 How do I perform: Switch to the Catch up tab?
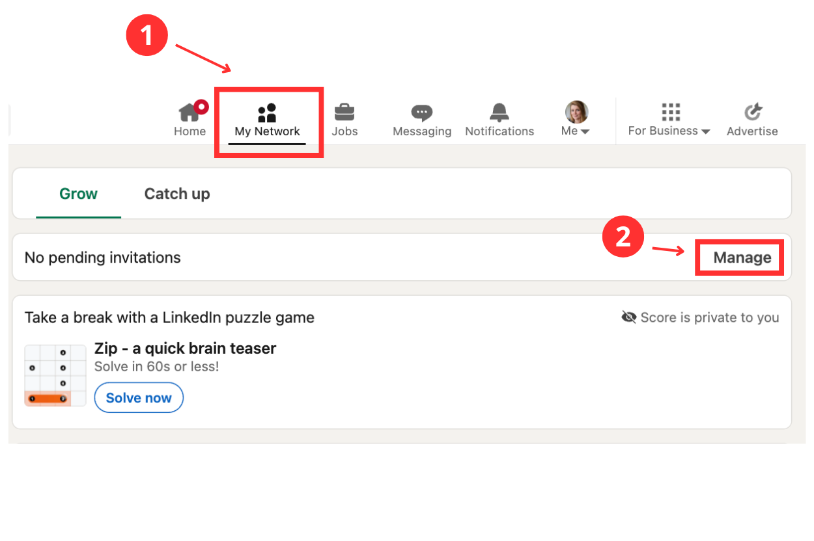[177, 194]
